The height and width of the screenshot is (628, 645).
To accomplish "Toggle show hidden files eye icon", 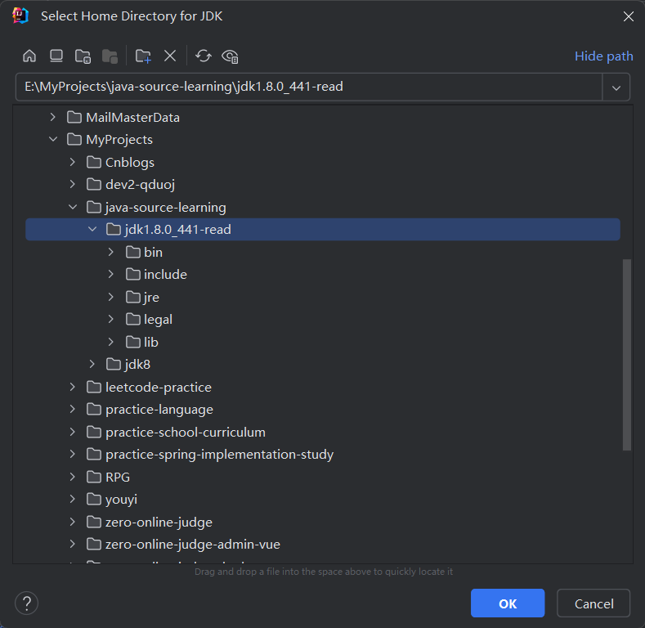I will click(x=231, y=56).
